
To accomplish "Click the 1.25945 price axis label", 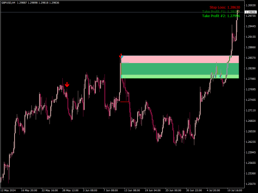I will click(x=251, y=152).
